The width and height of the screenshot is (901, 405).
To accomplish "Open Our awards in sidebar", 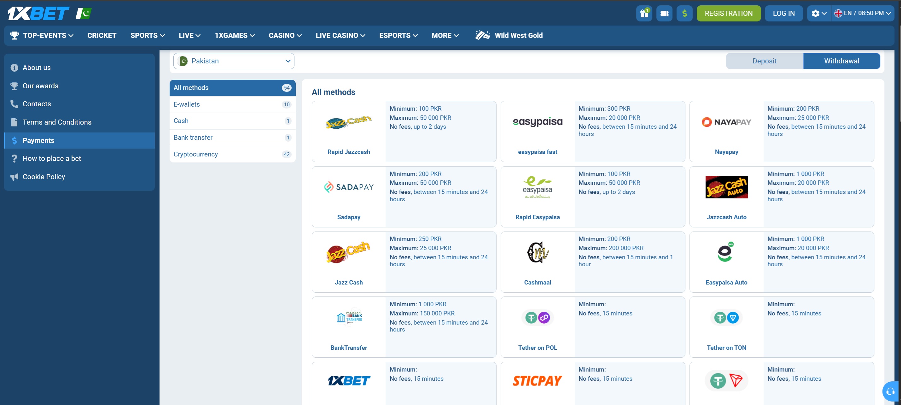I will tap(79, 86).
